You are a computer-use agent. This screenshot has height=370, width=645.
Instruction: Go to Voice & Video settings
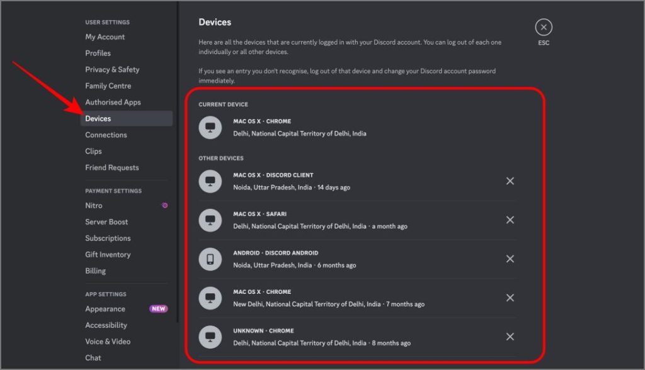pyautogui.click(x=108, y=342)
